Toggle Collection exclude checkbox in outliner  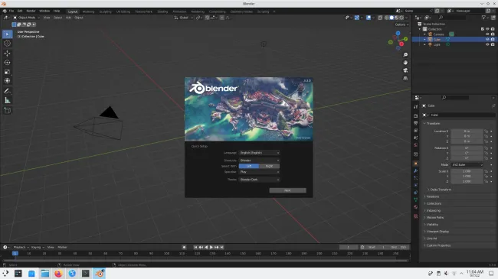click(482, 29)
